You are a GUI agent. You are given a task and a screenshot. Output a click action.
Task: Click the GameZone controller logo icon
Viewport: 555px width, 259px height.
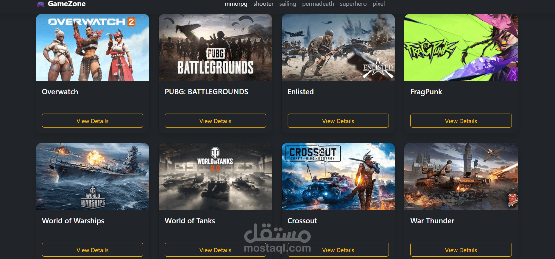[40, 4]
